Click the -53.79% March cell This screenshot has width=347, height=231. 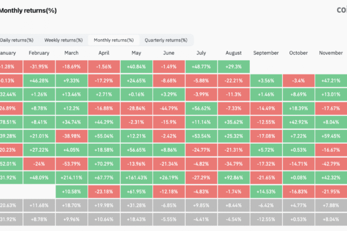tap(73, 163)
